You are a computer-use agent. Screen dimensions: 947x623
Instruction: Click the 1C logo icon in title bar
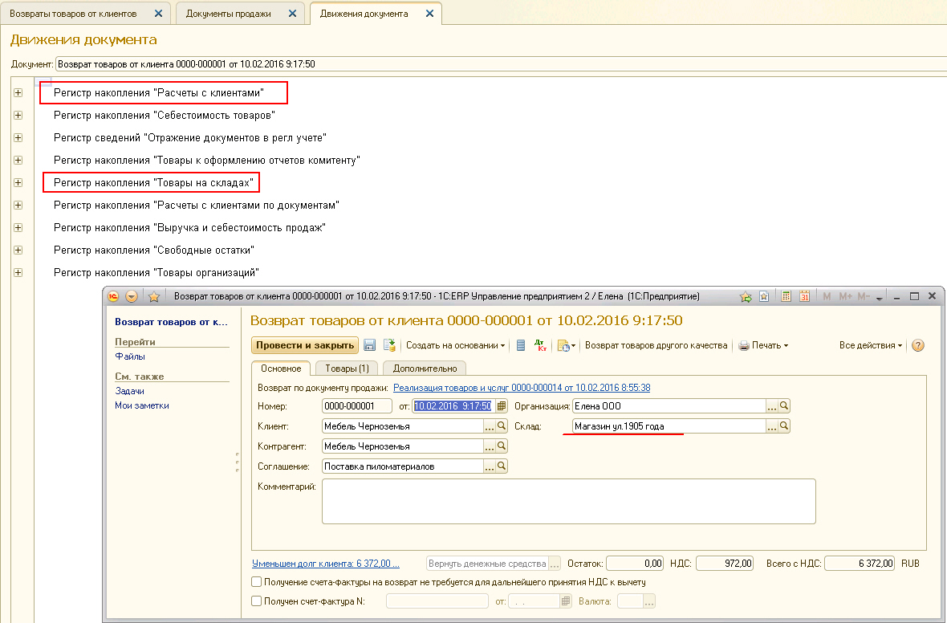click(x=113, y=297)
